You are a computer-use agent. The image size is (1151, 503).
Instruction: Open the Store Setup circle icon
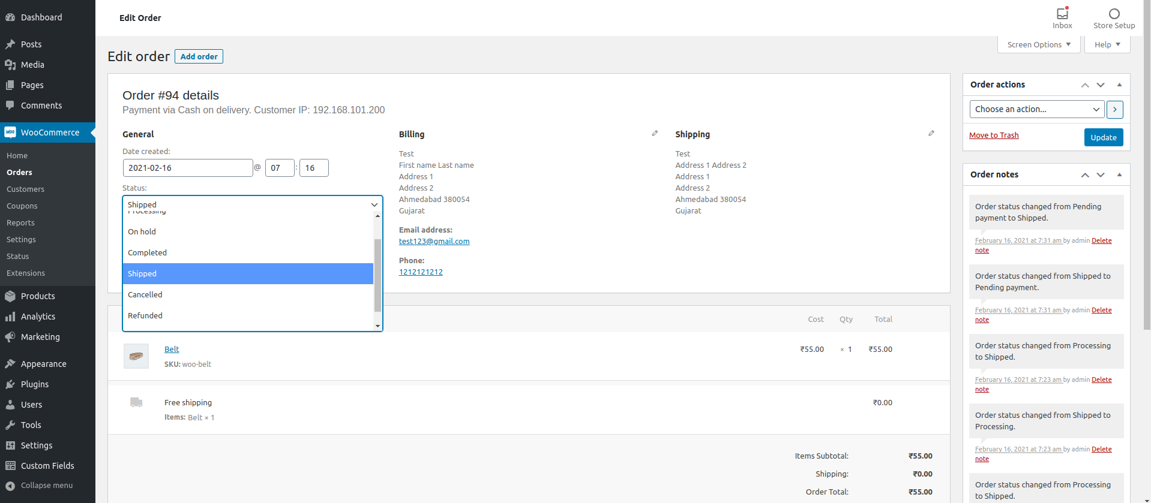pyautogui.click(x=1114, y=13)
